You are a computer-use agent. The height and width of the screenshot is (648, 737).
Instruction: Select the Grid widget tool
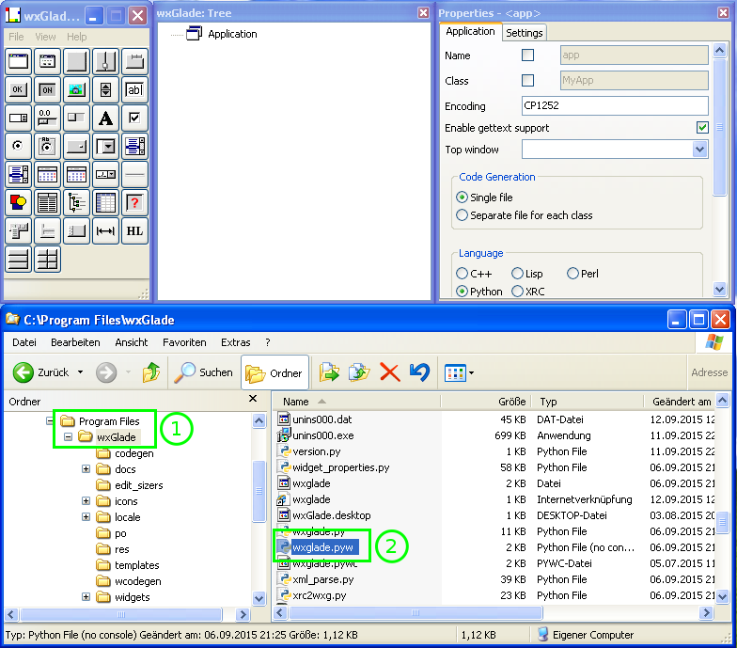tap(105, 203)
